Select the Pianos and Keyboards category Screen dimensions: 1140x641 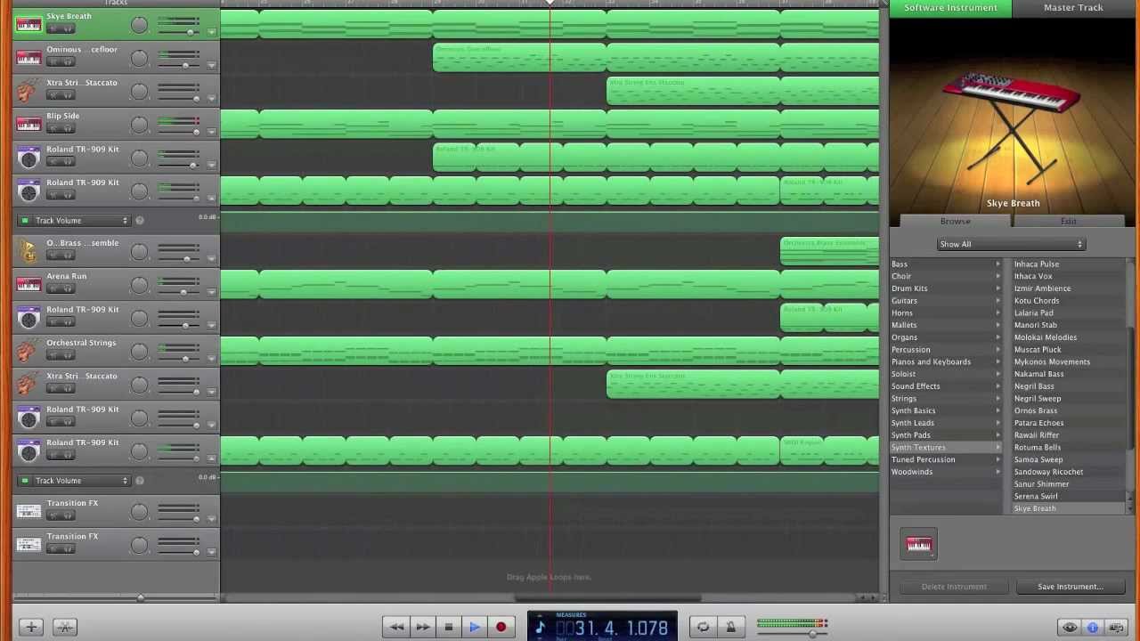click(946, 362)
